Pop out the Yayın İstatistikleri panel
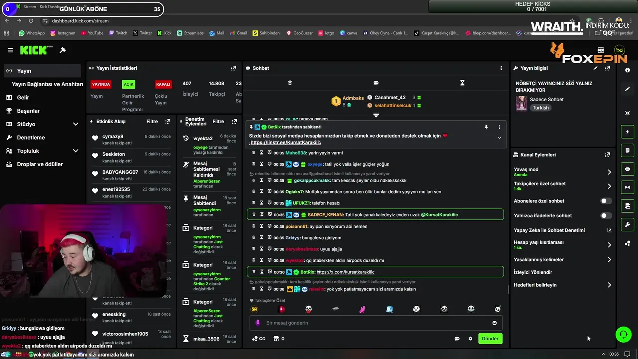Image resolution: width=638 pixels, height=359 pixels. (233, 68)
